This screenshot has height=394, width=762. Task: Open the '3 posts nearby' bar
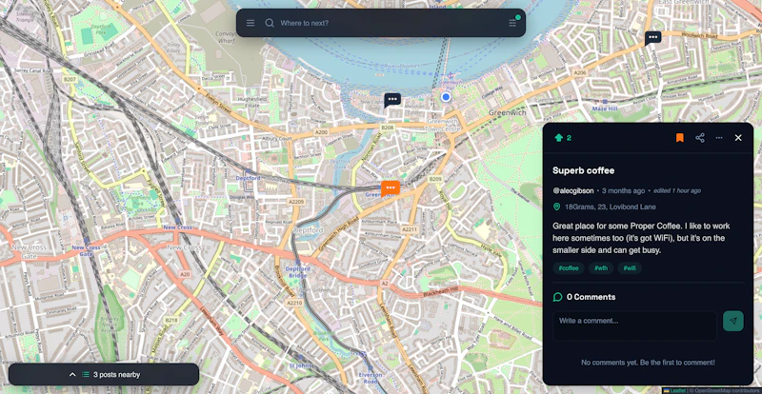coord(104,375)
